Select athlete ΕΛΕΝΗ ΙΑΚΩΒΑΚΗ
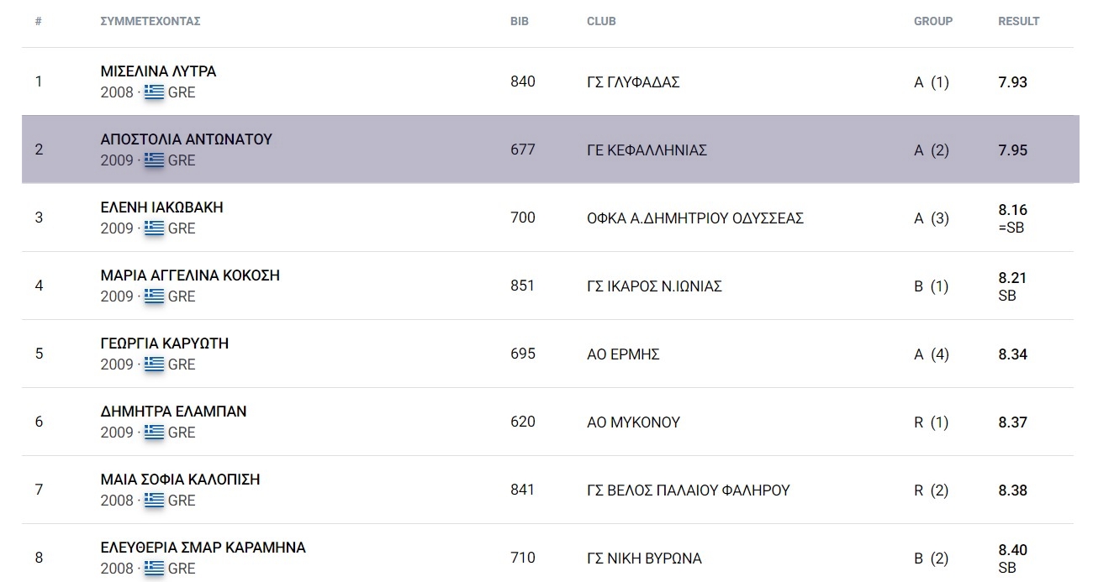 pos(161,207)
